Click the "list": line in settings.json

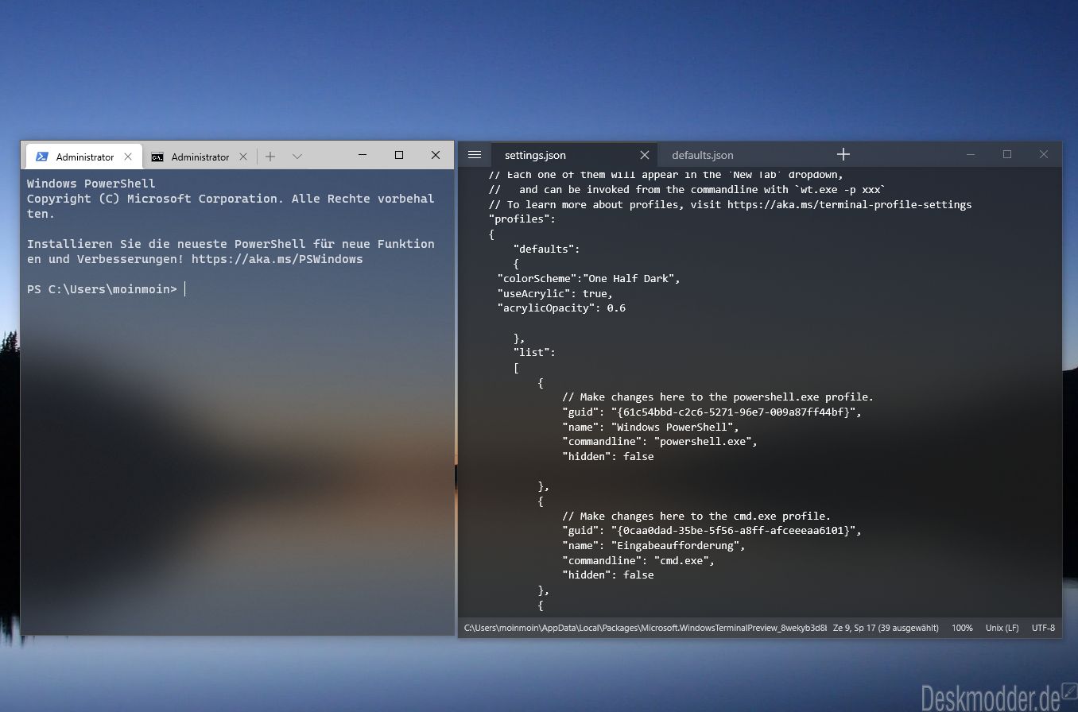pos(534,353)
